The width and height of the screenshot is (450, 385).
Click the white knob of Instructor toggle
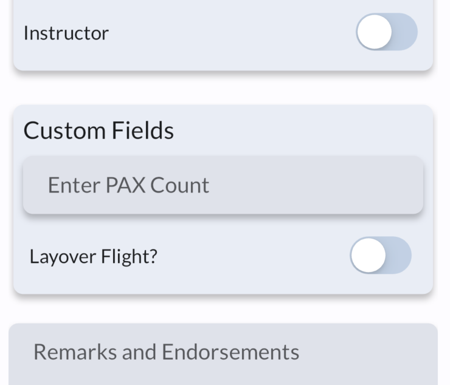tap(374, 32)
